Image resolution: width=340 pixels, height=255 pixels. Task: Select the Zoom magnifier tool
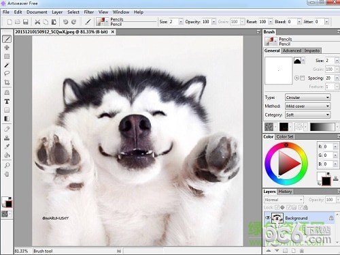(x=7, y=165)
